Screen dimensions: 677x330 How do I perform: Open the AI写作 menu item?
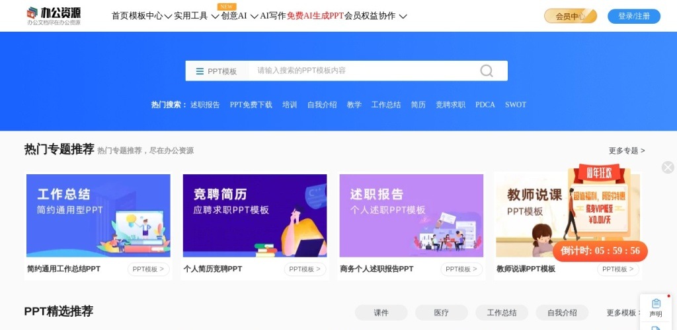tap(273, 16)
